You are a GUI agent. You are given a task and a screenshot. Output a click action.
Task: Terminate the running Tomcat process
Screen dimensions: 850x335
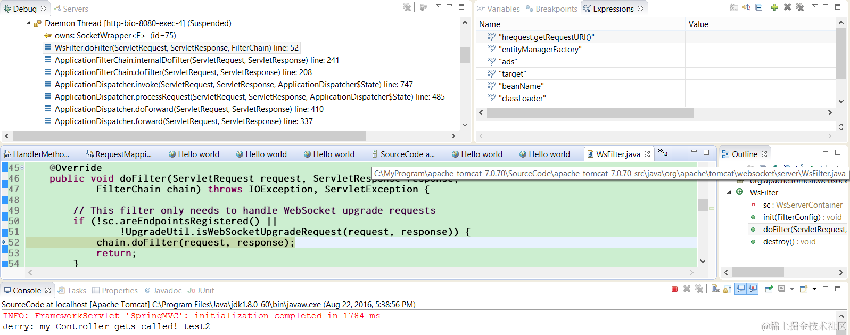(x=674, y=289)
